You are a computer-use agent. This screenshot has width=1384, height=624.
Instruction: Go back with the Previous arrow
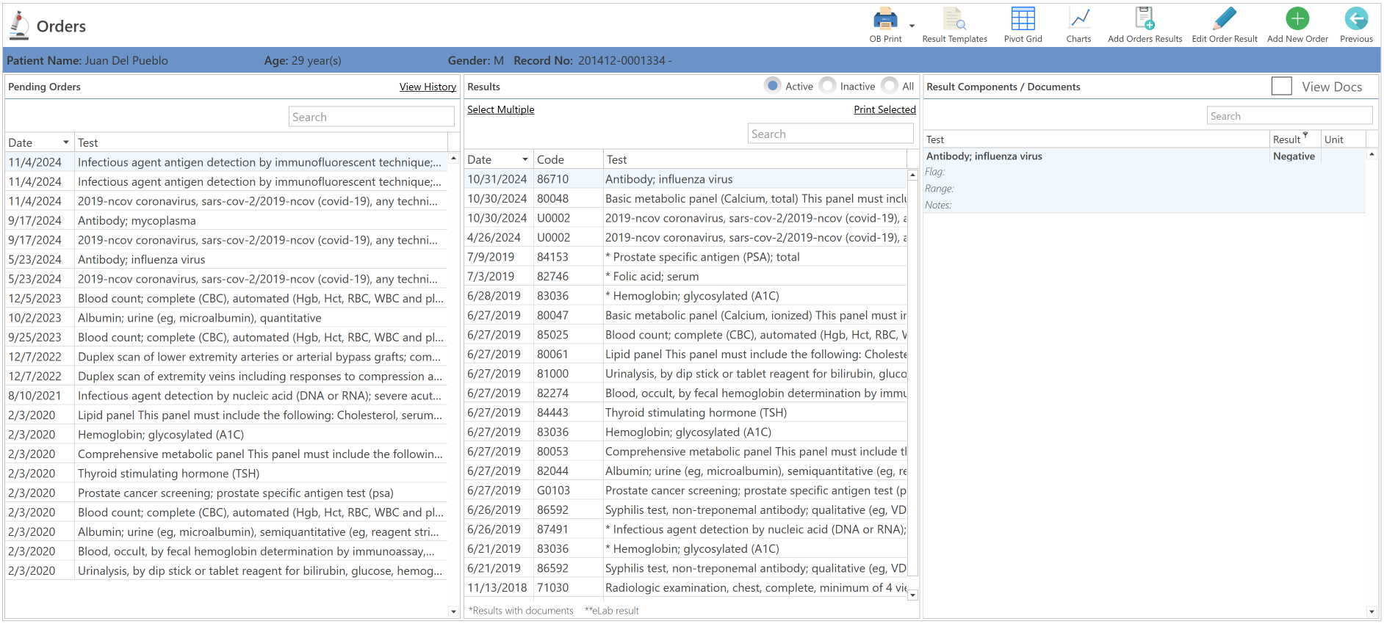click(1356, 18)
